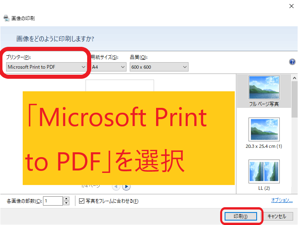Click the キャンセル button
This screenshot has width=298, height=225.
[x=277, y=216]
